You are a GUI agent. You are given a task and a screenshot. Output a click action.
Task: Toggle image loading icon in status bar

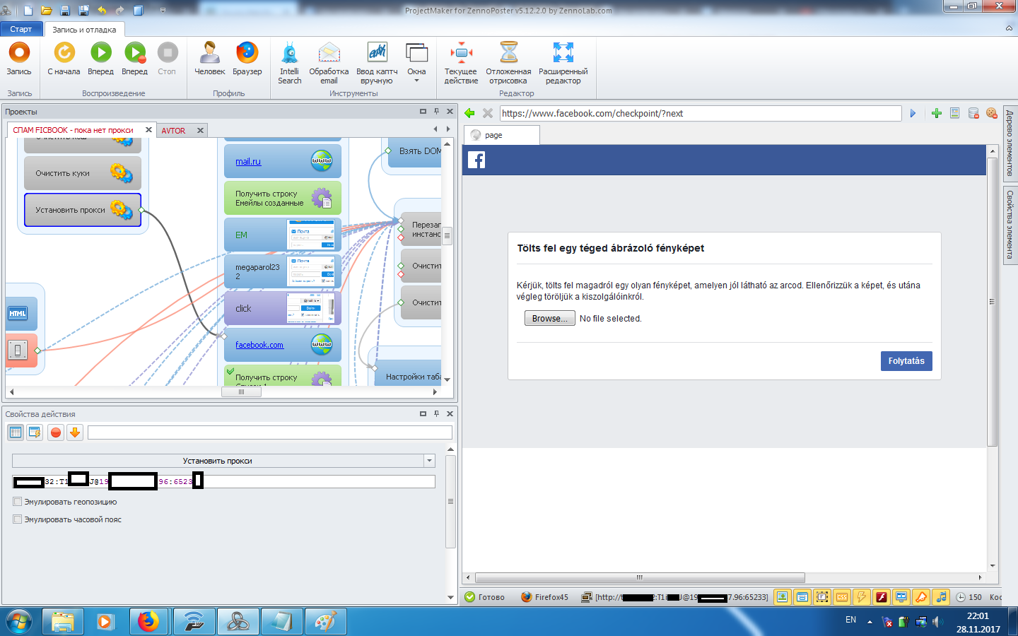coord(783,597)
